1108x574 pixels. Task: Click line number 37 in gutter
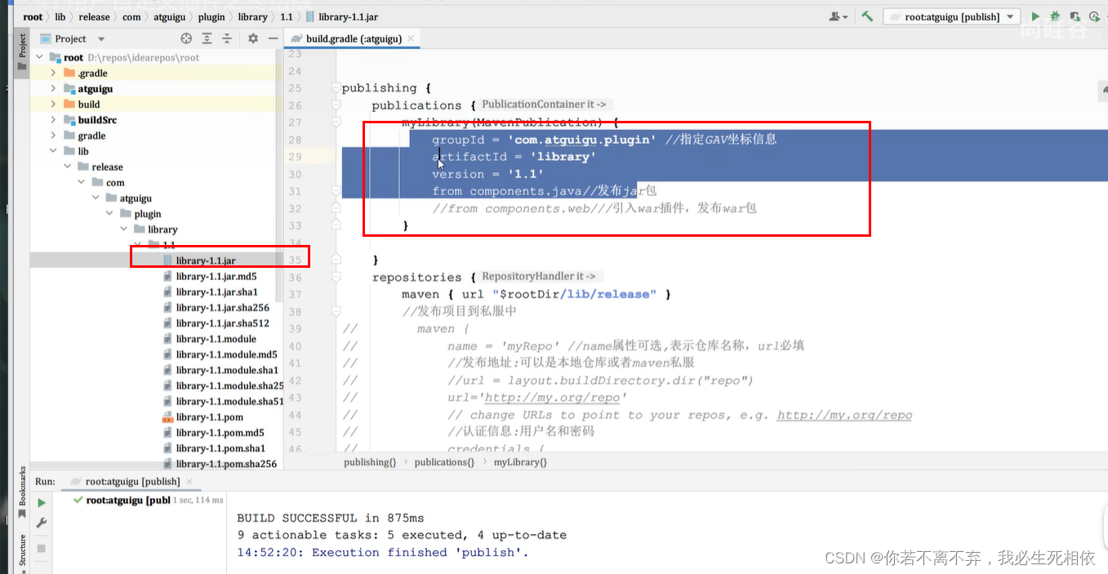point(295,295)
